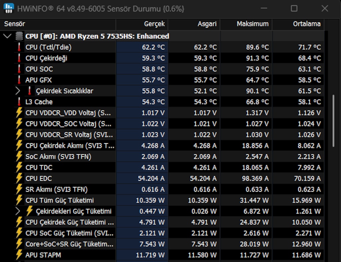The width and height of the screenshot is (341, 262).
Task: Expand the Çekirdekleri Güç Tüketimi row
Action: pos(18,211)
